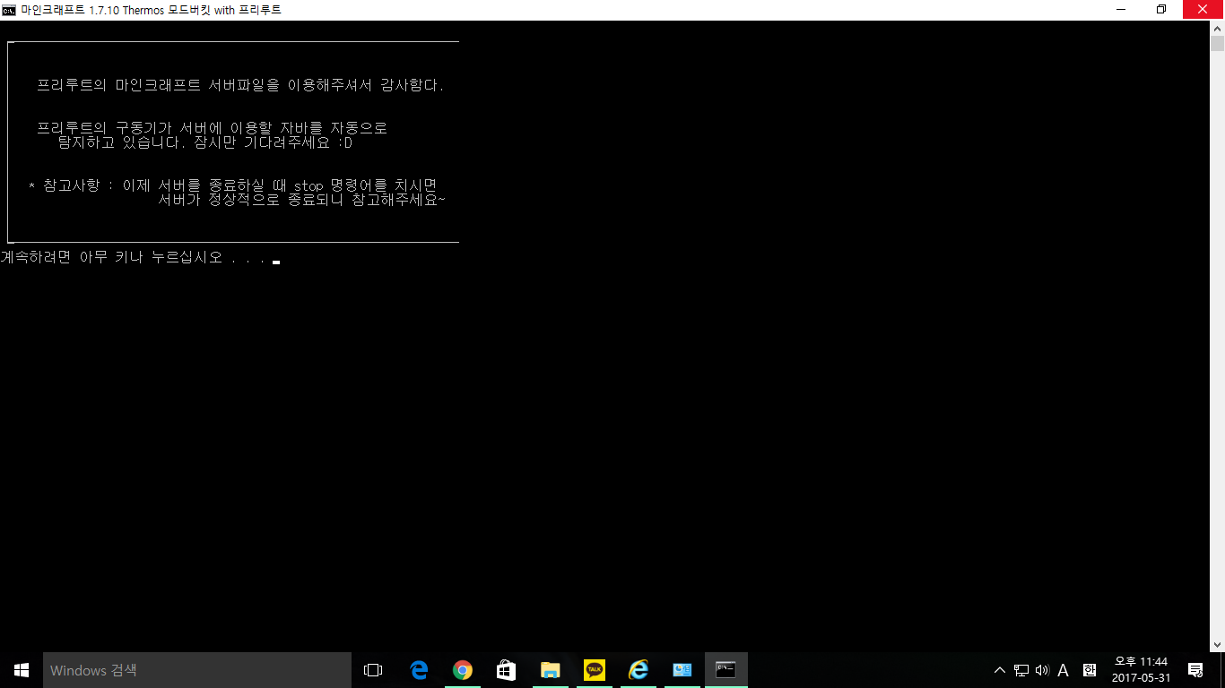Select the command prompt taskbar icon
The image size is (1225, 688).
(725, 670)
